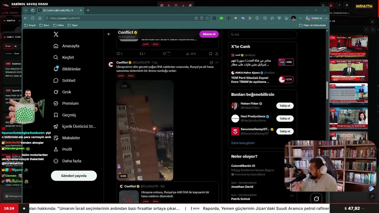This screenshot has width=379, height=213.
Task: Click the Grok explain icon on the İHA post
Action: click(x=211, y=63)
